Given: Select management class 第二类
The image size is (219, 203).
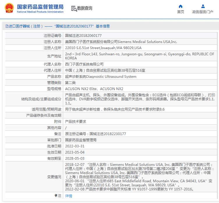Looking at the screenshot, I should point(70,83).
